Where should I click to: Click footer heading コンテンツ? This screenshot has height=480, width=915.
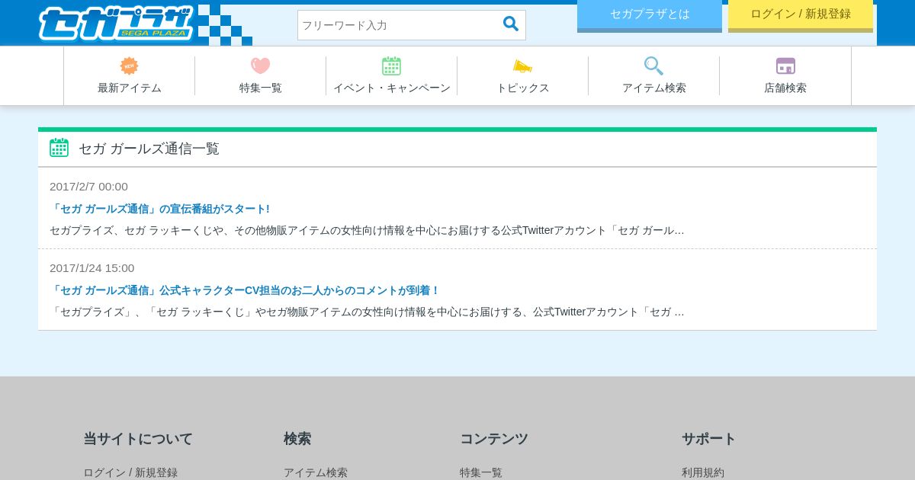point(494,439)
